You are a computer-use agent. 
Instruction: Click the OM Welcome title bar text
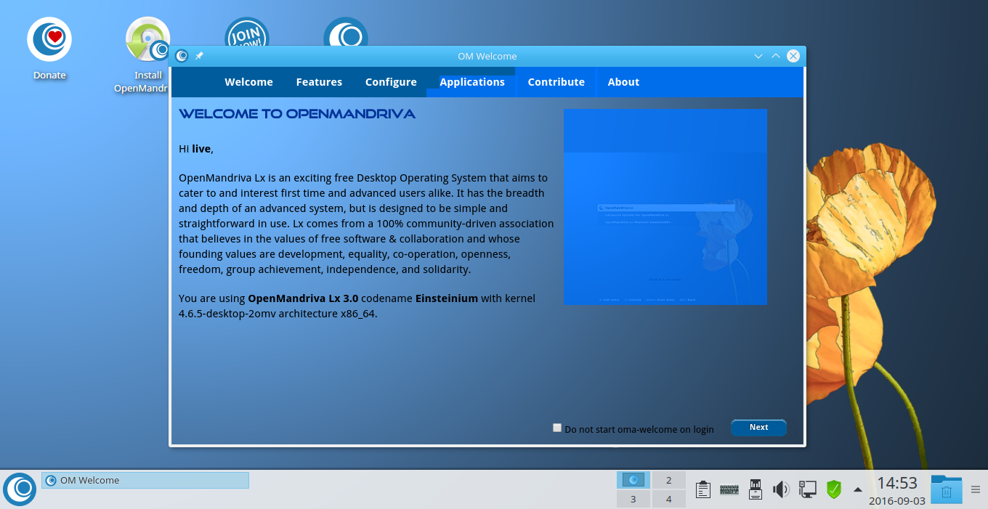(x=487, y=56)
